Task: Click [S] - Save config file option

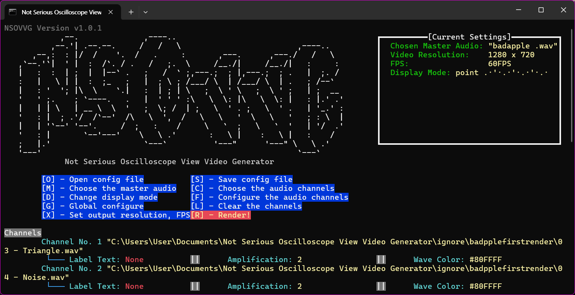Action: coord(242,180)
